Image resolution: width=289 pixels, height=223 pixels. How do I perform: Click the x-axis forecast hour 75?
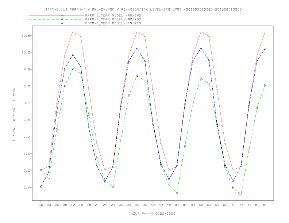point(241,205)
